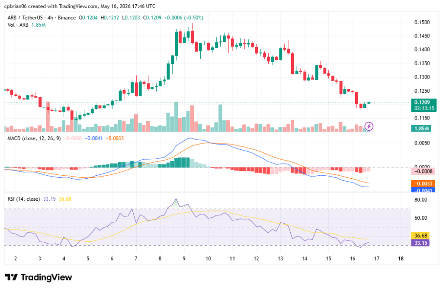Click the RSI legend value 33.15
The image size is (443, 290).
(x=49, y=199)
